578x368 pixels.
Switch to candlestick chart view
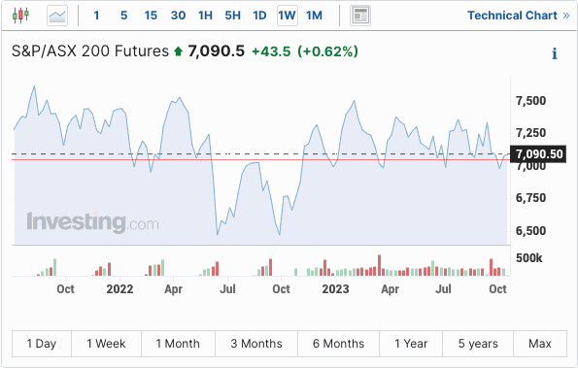(x=20, y=16)
